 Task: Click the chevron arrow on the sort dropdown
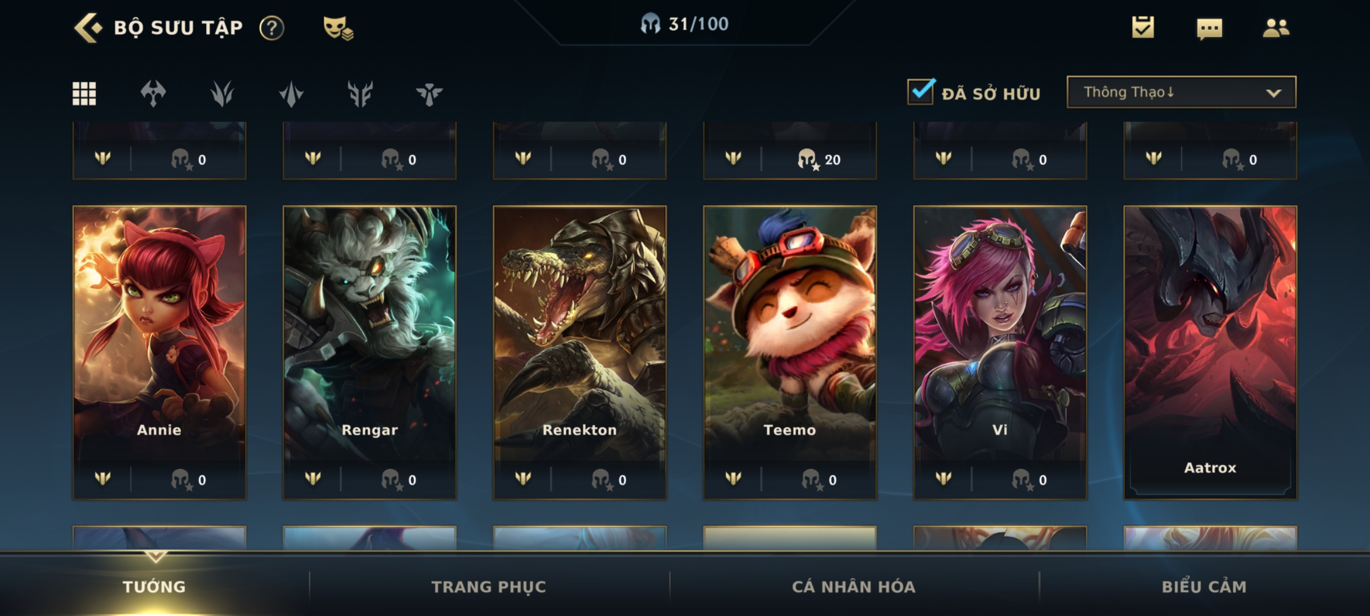(1274, 93)
